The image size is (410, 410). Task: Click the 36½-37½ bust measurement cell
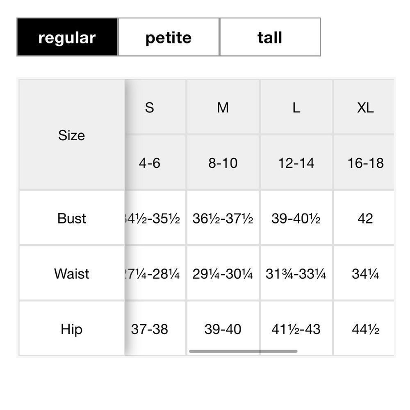[x=223, y=218]
